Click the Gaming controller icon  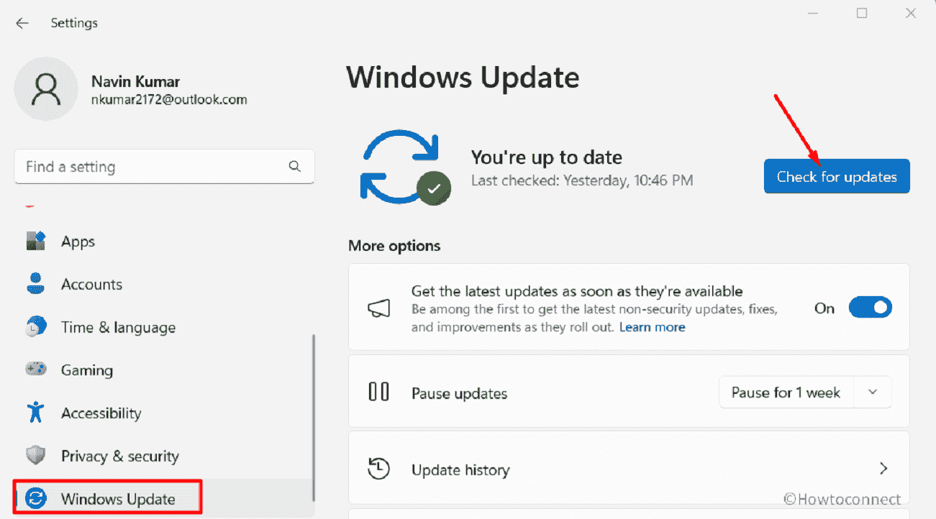tap(35, 369)
